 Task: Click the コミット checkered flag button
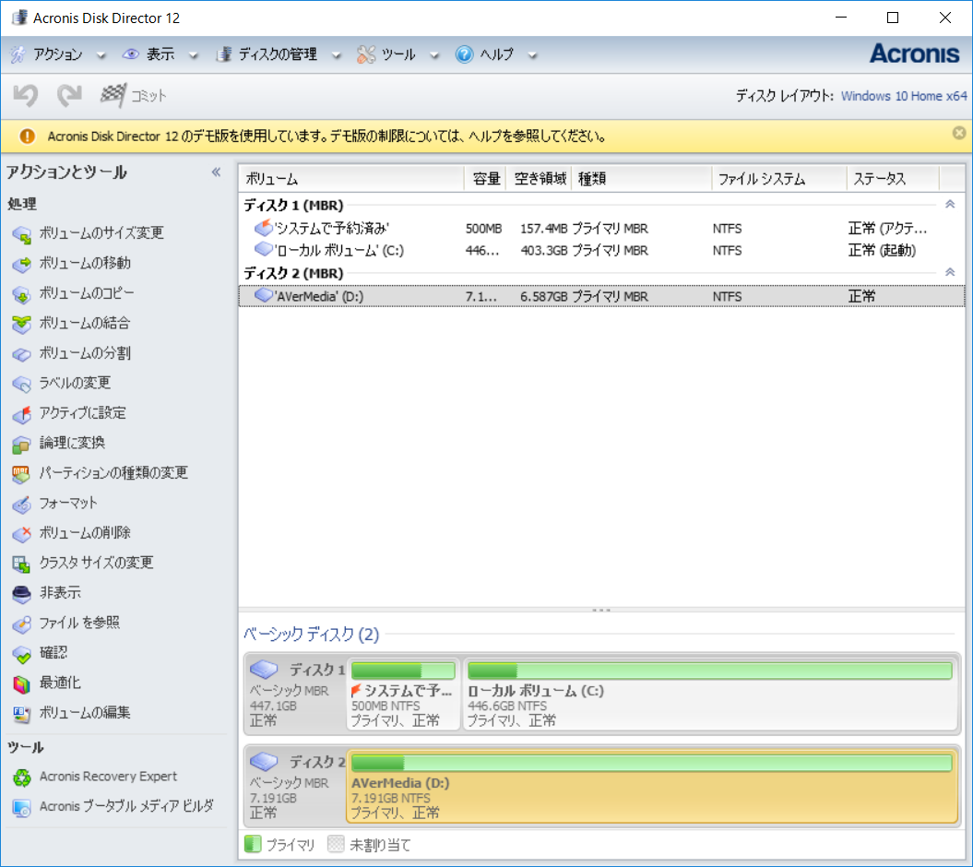pyautogui.click(x=134, y=96)
